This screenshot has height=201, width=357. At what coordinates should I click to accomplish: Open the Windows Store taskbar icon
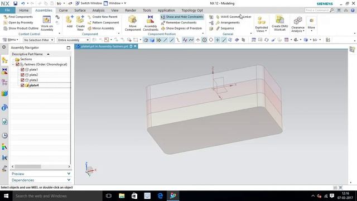(x=134, y=196)
